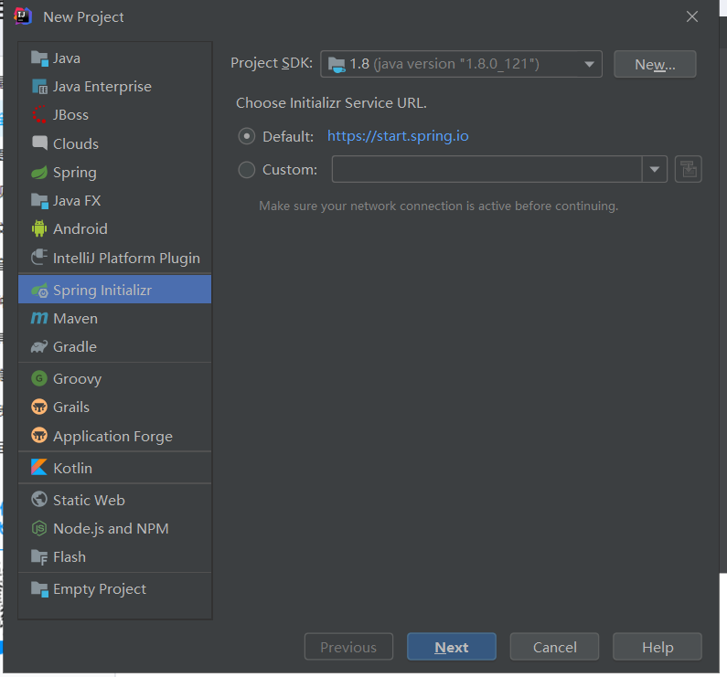Click the Maven 'm' icon
Image resolution: width=727 pixels, height=677 pixels.
[x=39, y=318]
